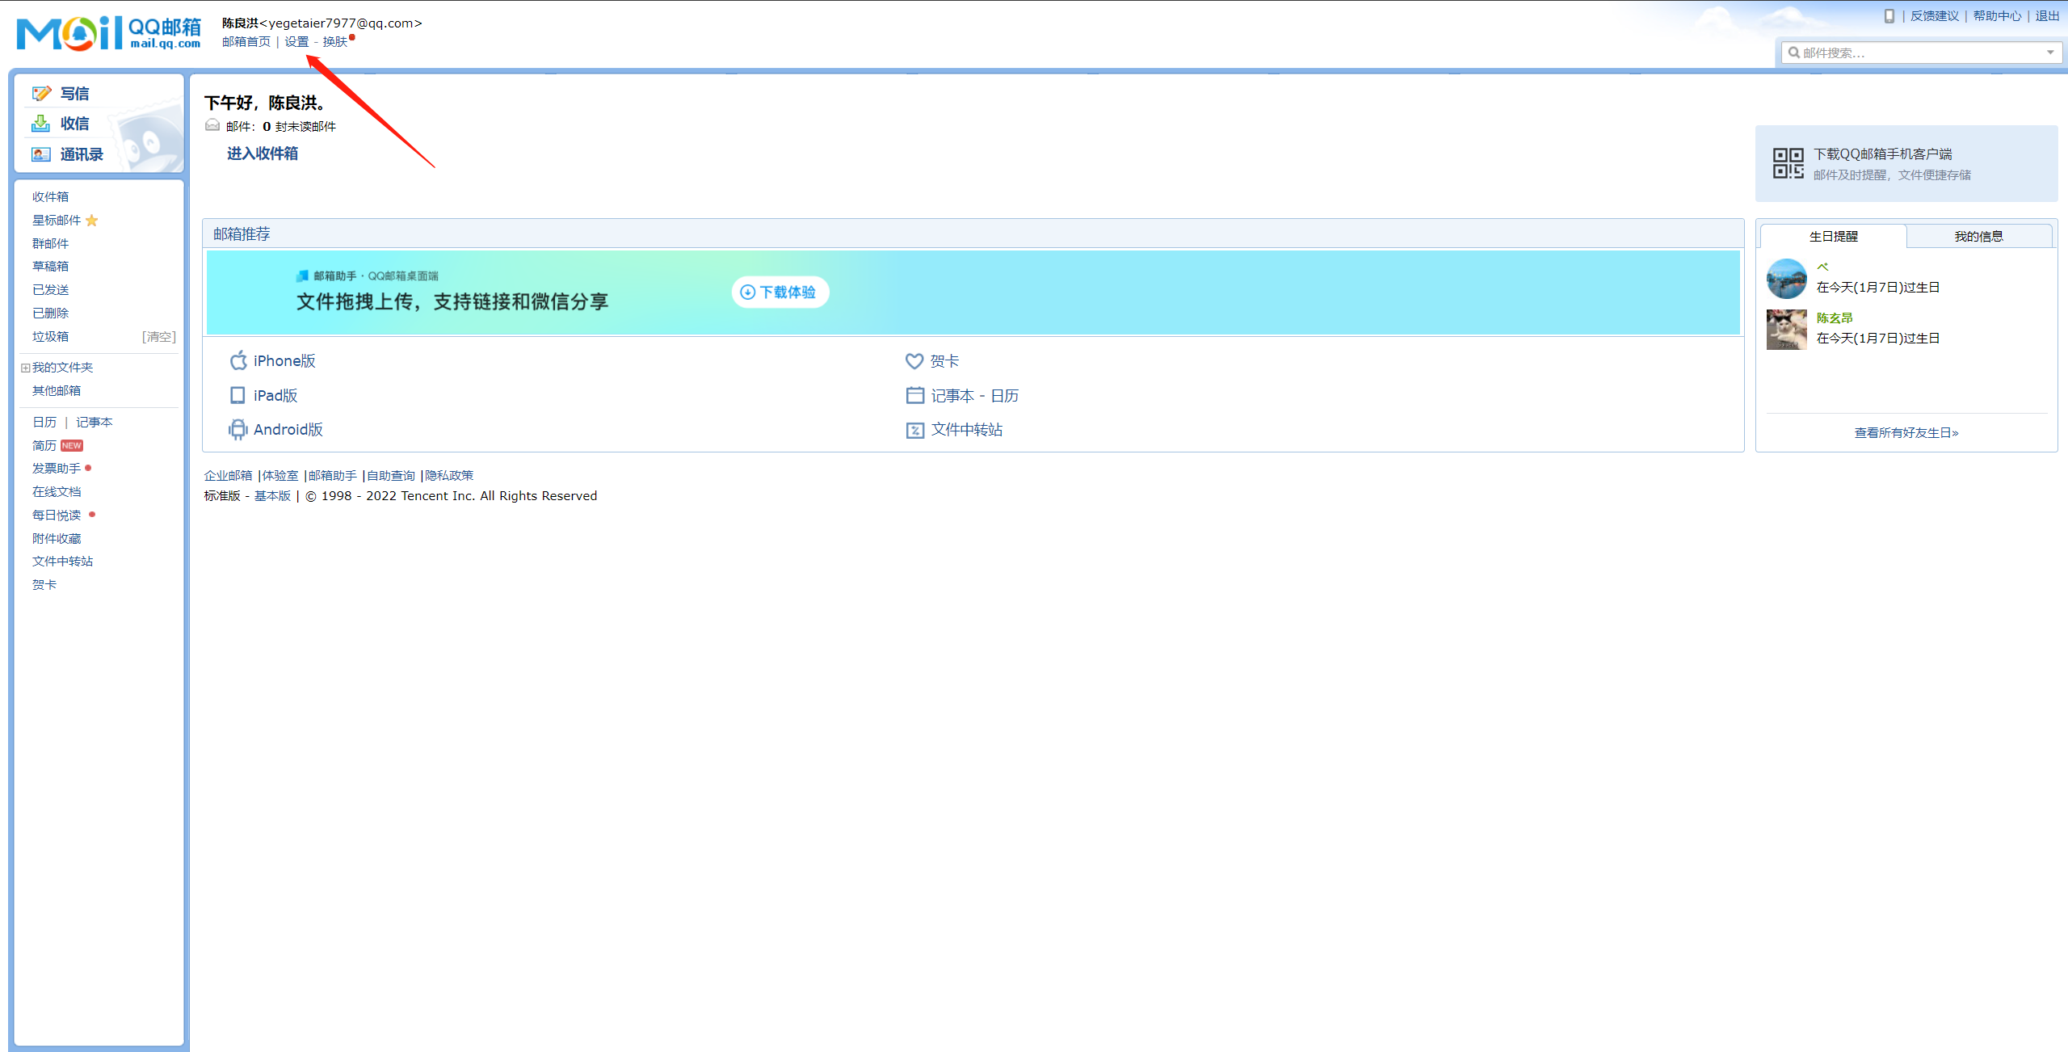Click the heart icon beside 贺卡
Image resolution: width=2068 pixels, height=1052 pixels.
tap(914, 361)
